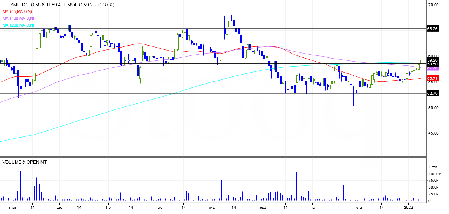Viewport: 449px width, 214px height.
Task: Select the cyan MA (200,MA,0,N) legend label
Action: (x=19, y=25)
